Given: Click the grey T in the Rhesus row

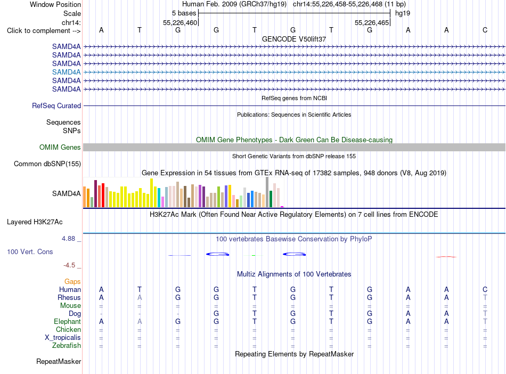Looking at the screenshot, I should [485, 297].
